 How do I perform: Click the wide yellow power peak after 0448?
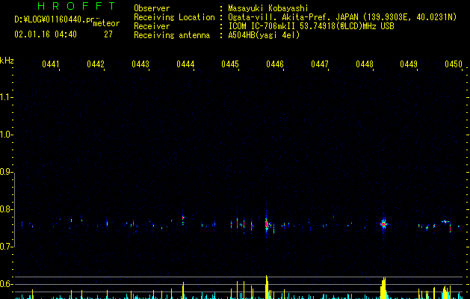point(383,289)
